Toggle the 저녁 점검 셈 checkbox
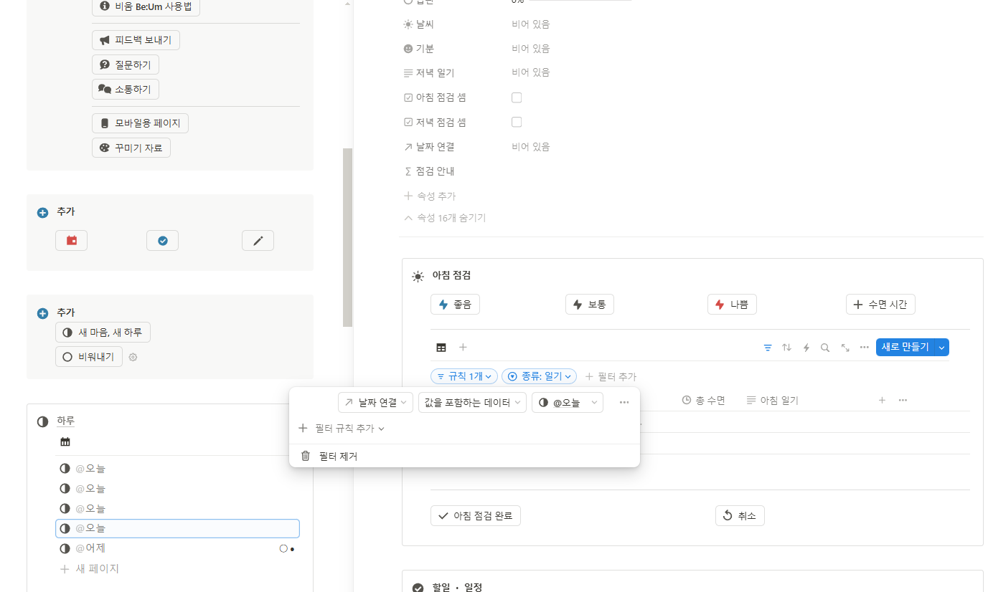 517,122
